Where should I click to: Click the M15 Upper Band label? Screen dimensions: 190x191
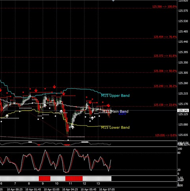(115, 95)
